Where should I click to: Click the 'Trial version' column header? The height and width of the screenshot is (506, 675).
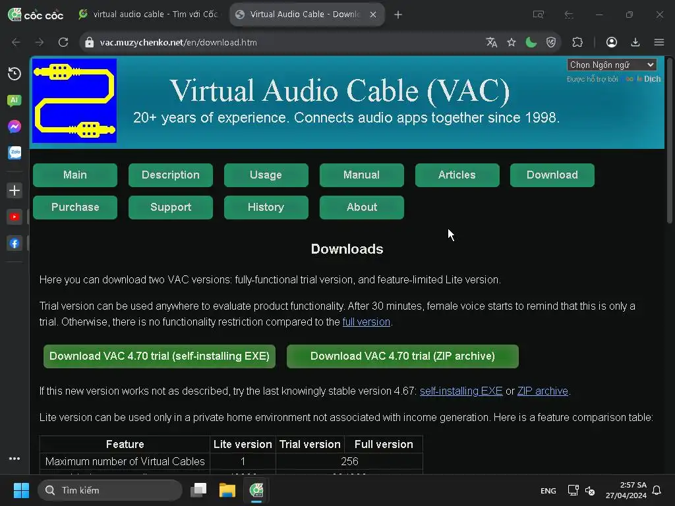pyautogui.click(x=310, y=445)
